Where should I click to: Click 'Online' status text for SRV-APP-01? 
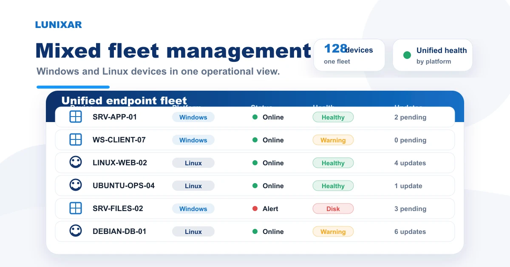tap(273, 117)
